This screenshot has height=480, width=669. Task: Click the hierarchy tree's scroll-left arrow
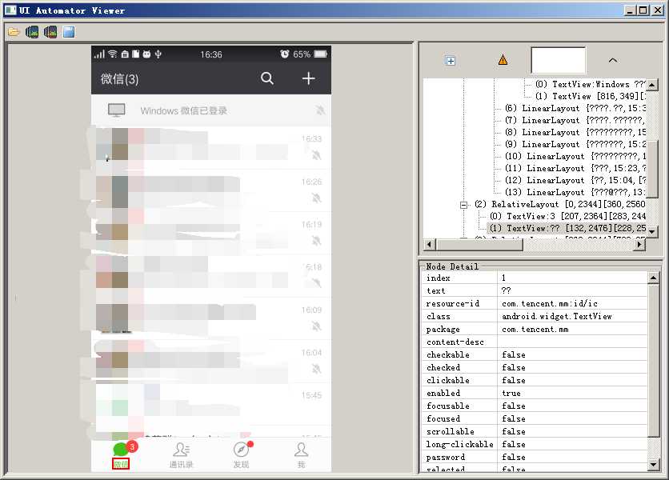[429, 245]
